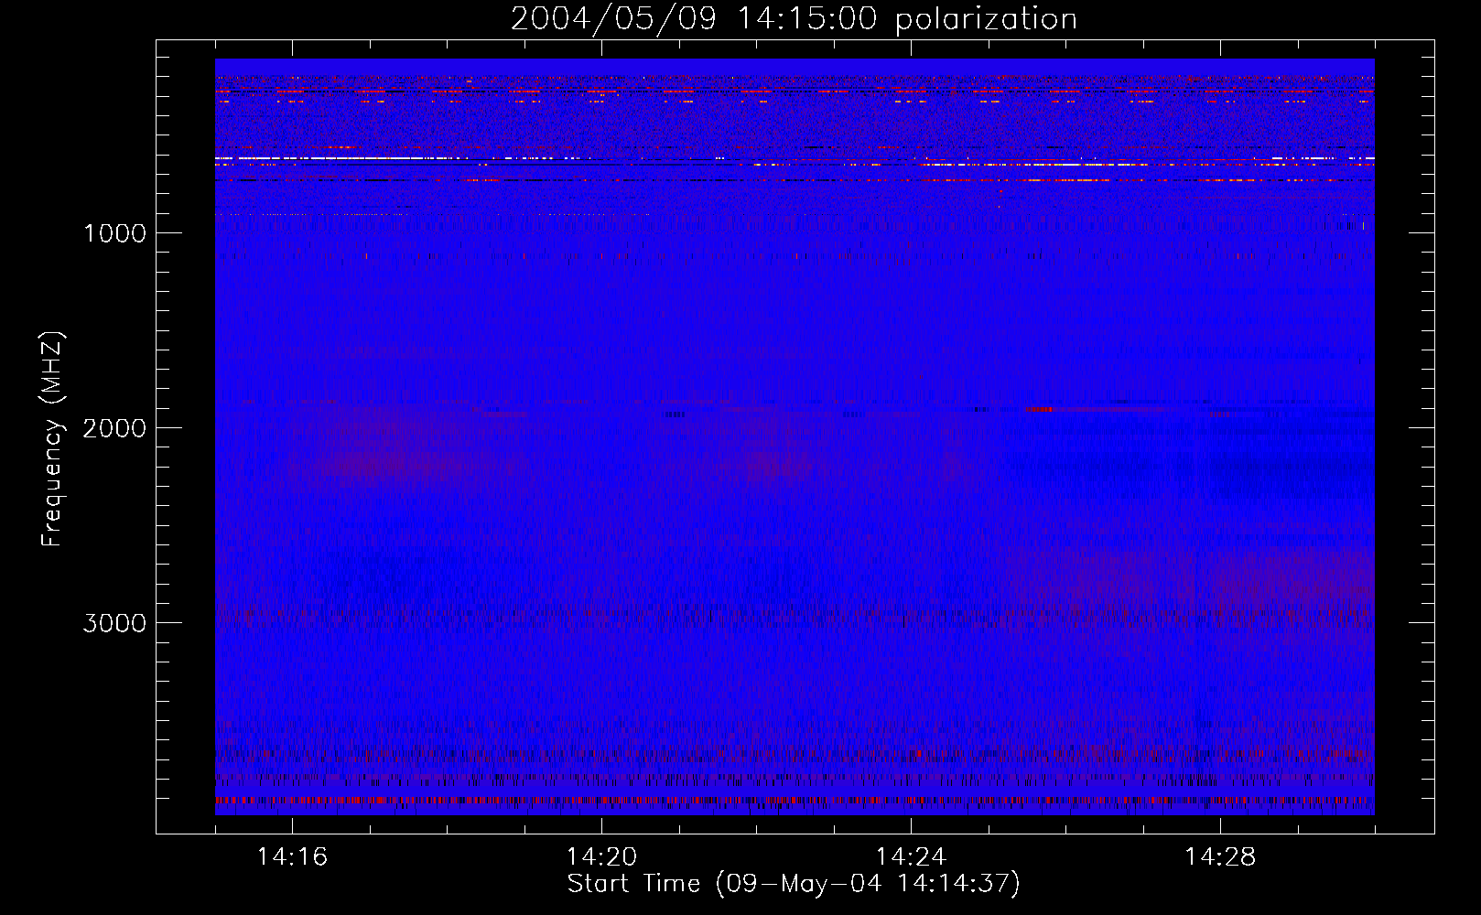Click the 2000 frequency tick label

point(114,428)
